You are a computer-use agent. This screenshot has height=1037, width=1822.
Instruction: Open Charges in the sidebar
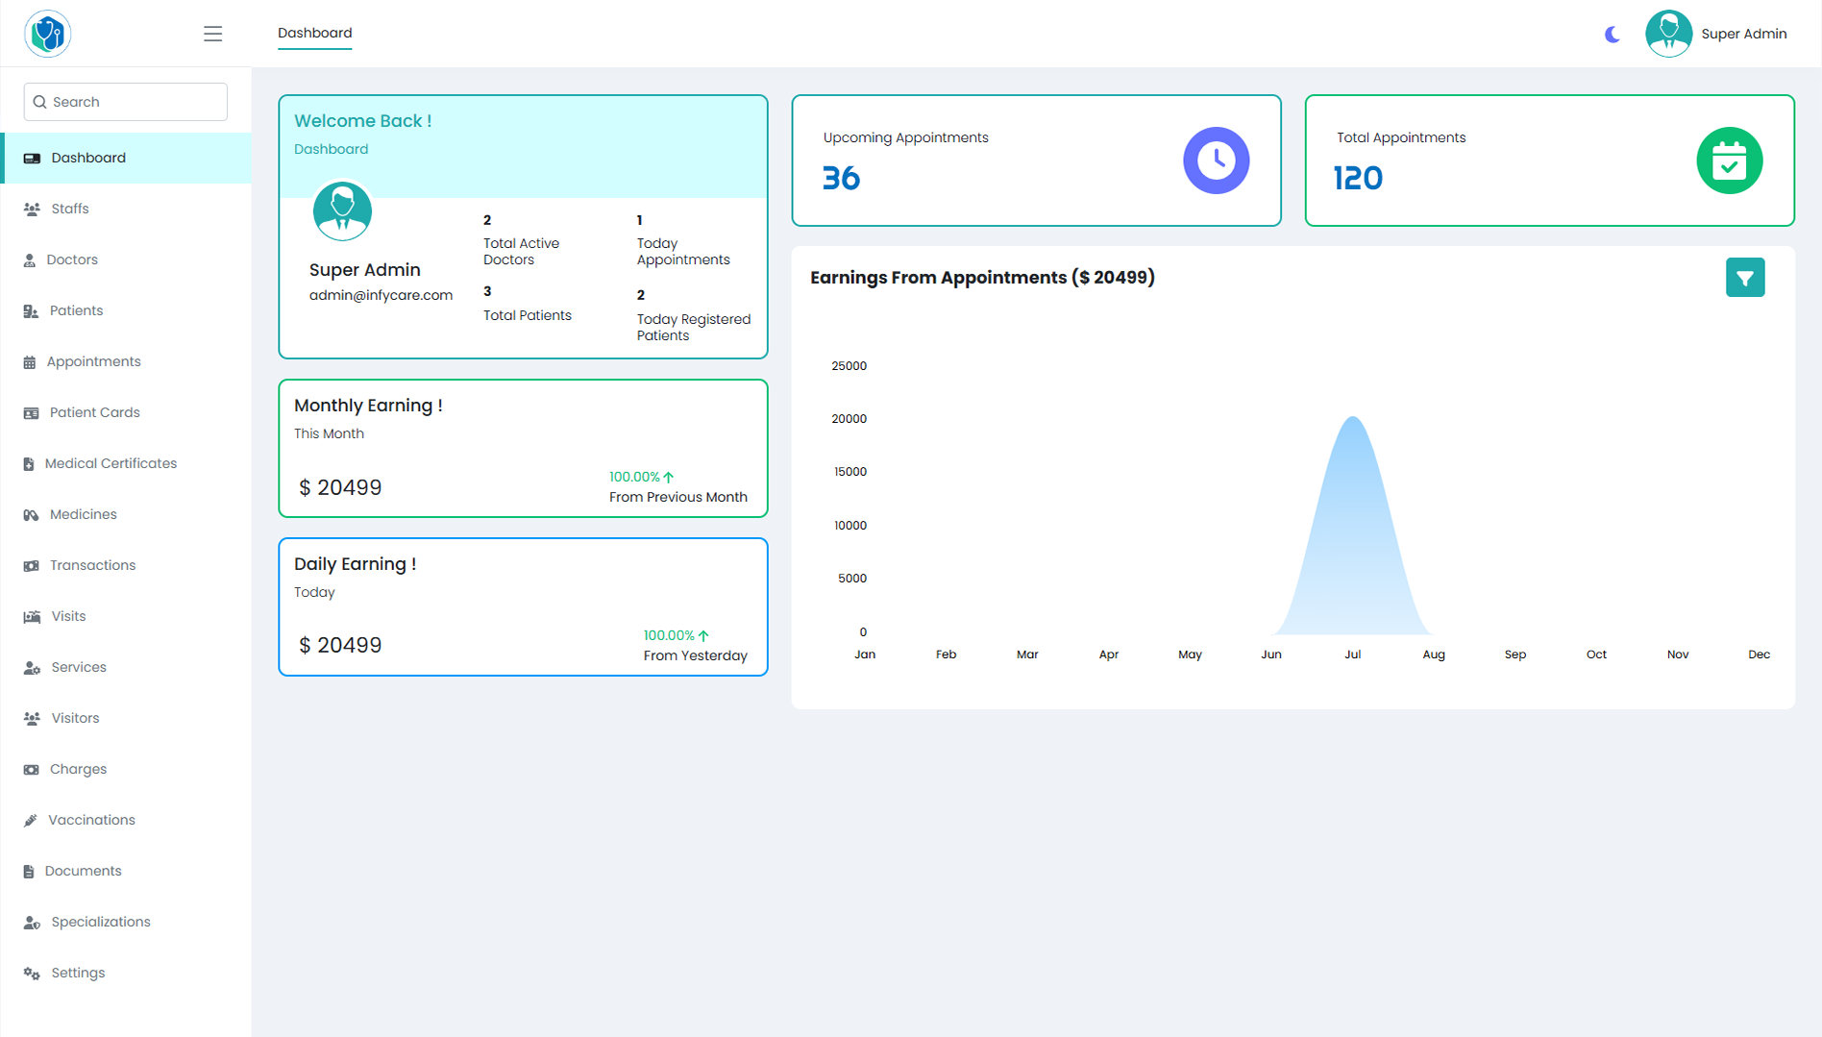pos(126,769)
